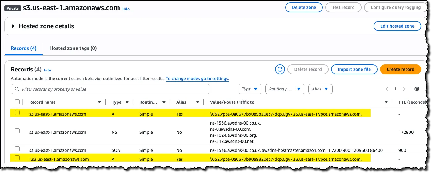Viewport: 432px width, 173px height.
Task: Go to next page arrow
Action: tap(404, 89)
